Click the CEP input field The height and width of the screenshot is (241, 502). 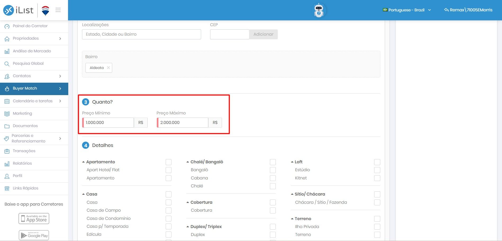point(230,34)
